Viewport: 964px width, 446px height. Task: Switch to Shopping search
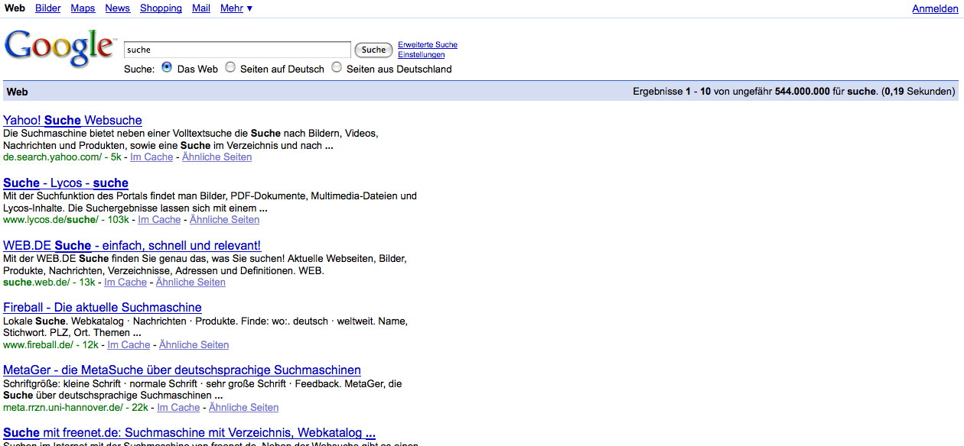point(161,8)
